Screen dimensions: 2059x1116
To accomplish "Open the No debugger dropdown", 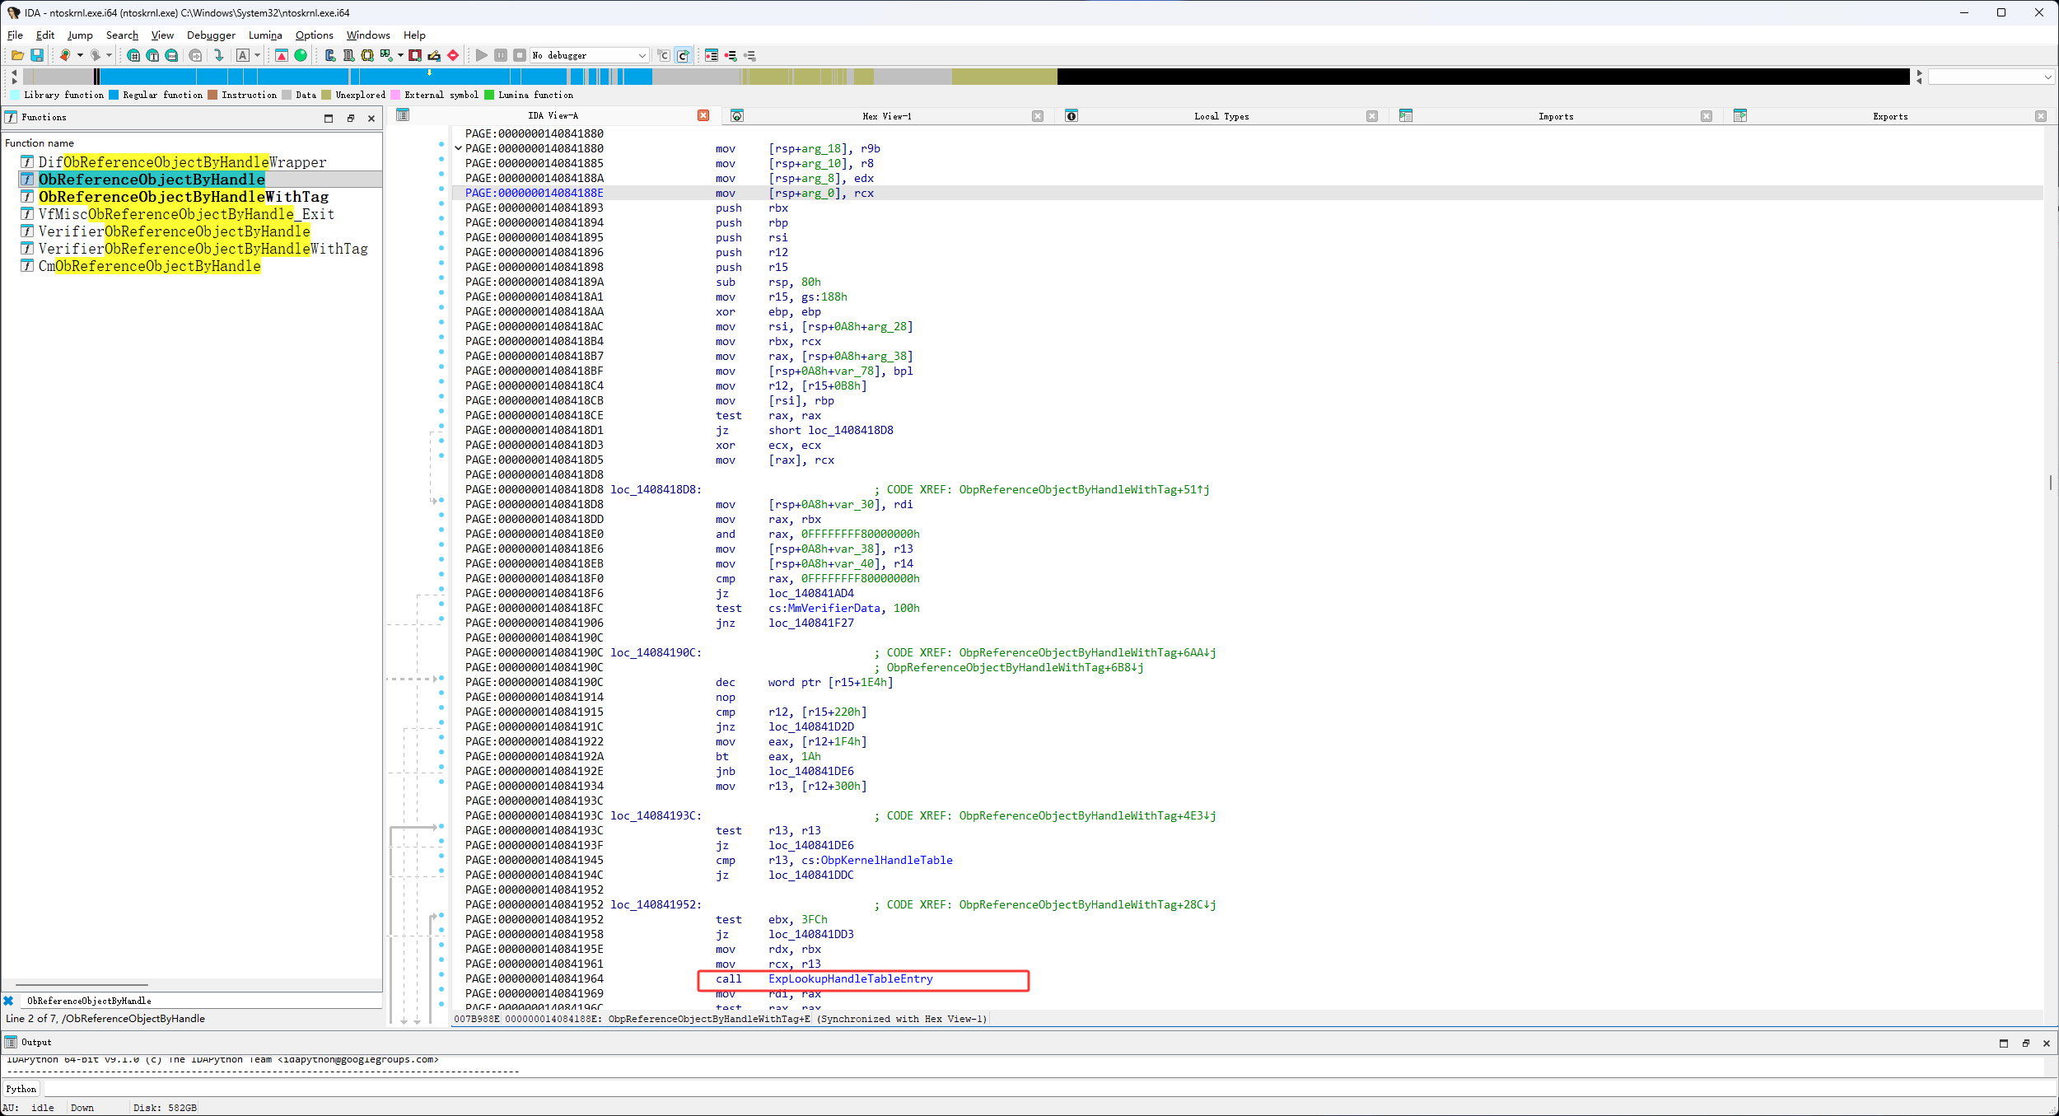I will pyautogui.click(x=642, y=55).
